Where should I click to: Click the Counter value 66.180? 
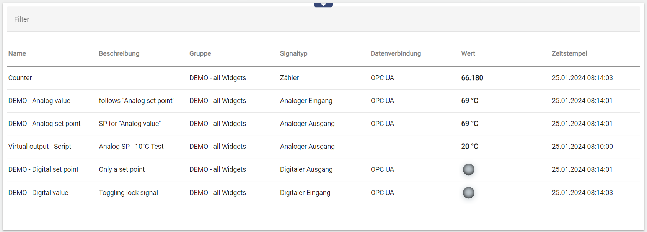click(x=472, y=78)
